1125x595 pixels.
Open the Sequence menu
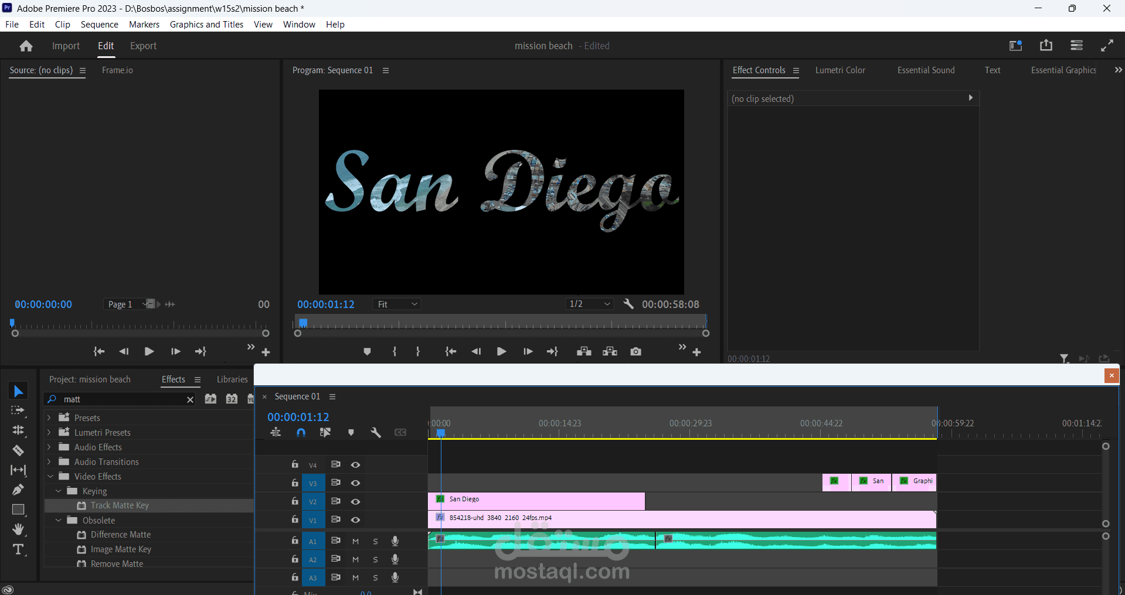(99, 25)
